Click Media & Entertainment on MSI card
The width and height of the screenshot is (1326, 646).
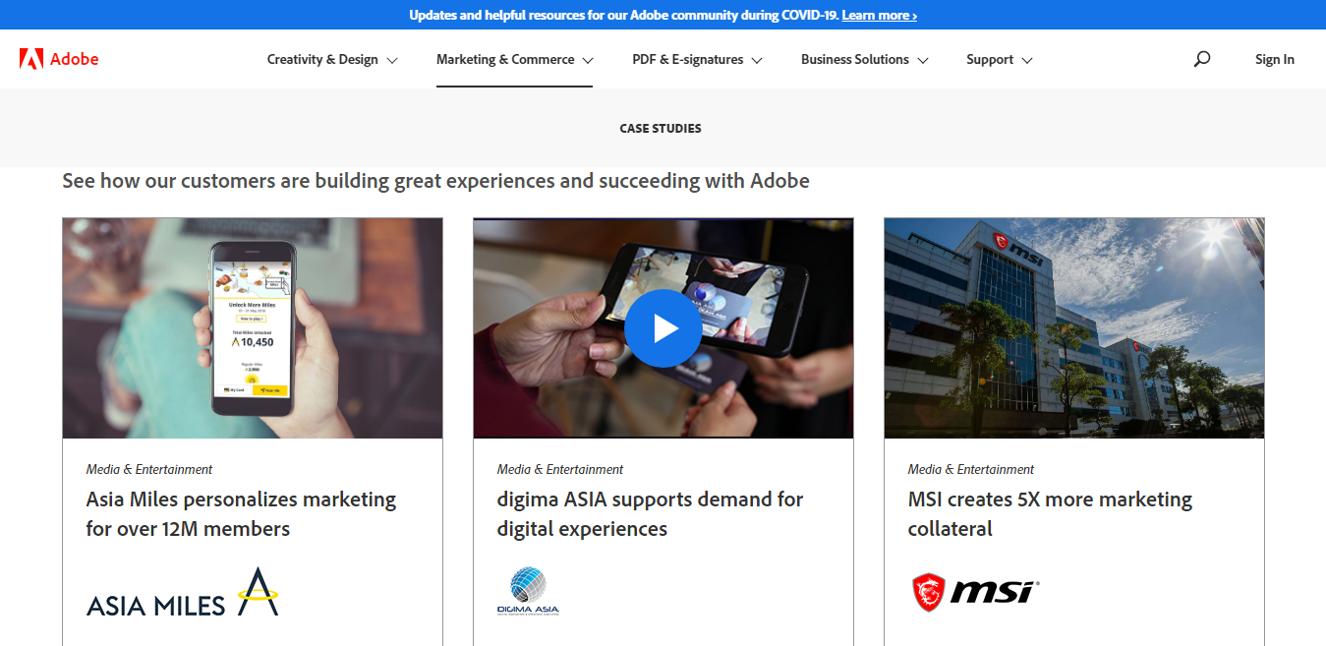971,469
